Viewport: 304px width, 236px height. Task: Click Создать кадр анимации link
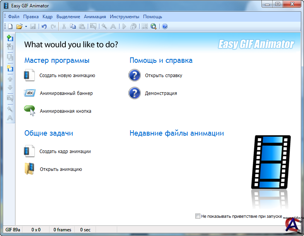[x=65, y=152]
